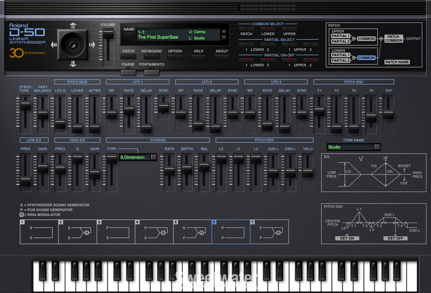The height and width of the screenshot is (293, 431).
Task: Select Structure 7 PCM ring modulator diagram
Action: click(269, 232)
